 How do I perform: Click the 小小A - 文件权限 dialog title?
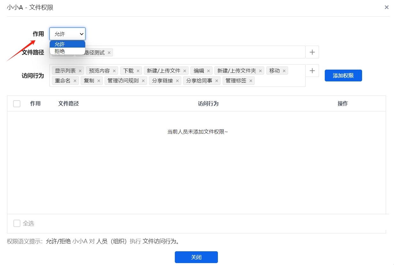click(30, 7)
